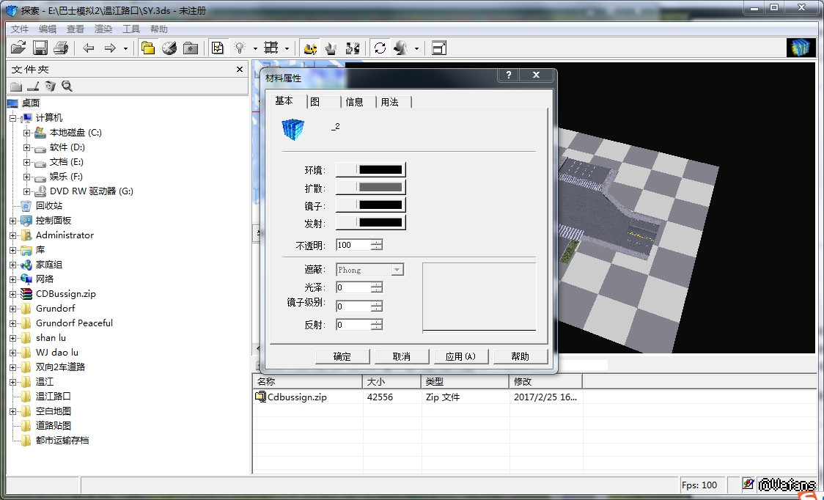The height and width of the screenshot is (500, 824).
Task: Click the Print toolbar icon
Action: point(61,48)
